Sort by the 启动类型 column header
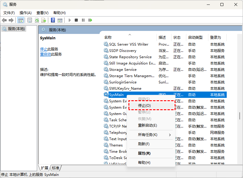Screen dimensions: 243x178 [195, 38]
